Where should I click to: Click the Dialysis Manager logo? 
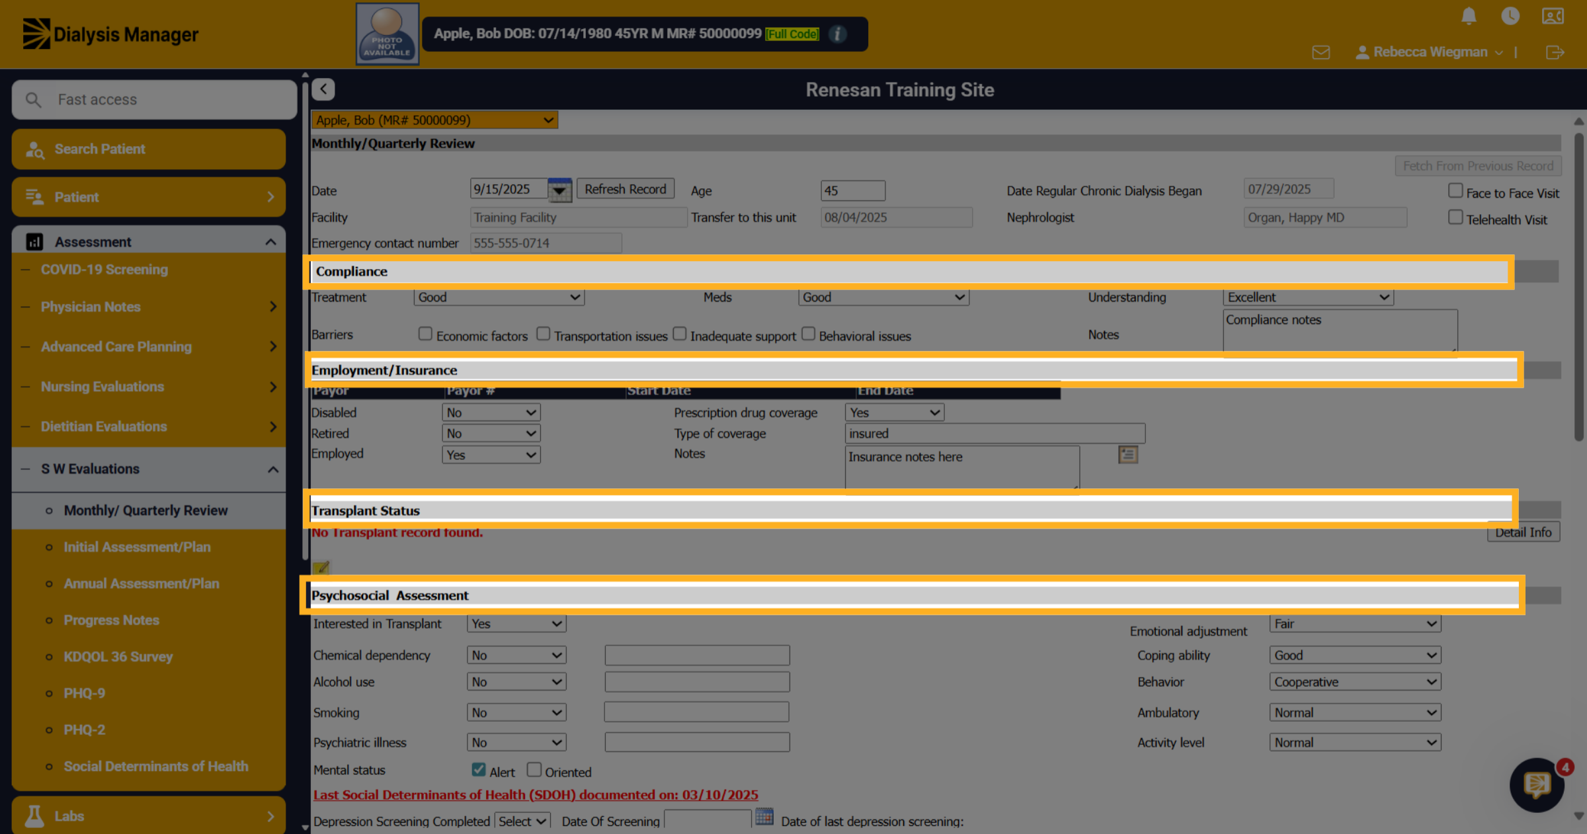pyautogui.click(x=110, y=34)
